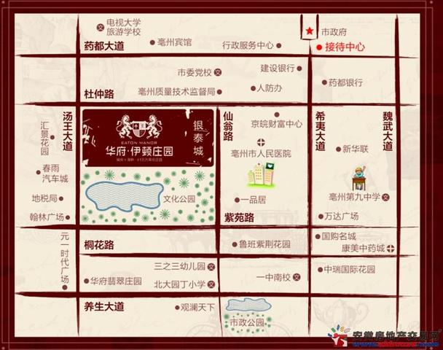Click the 万达广场 label

342,217
